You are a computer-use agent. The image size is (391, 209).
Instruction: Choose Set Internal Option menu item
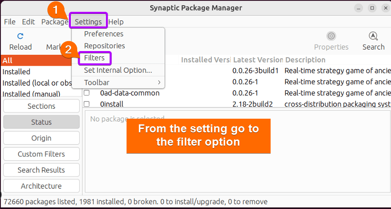[118, 70]
